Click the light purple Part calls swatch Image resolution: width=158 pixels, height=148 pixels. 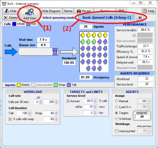28,24
